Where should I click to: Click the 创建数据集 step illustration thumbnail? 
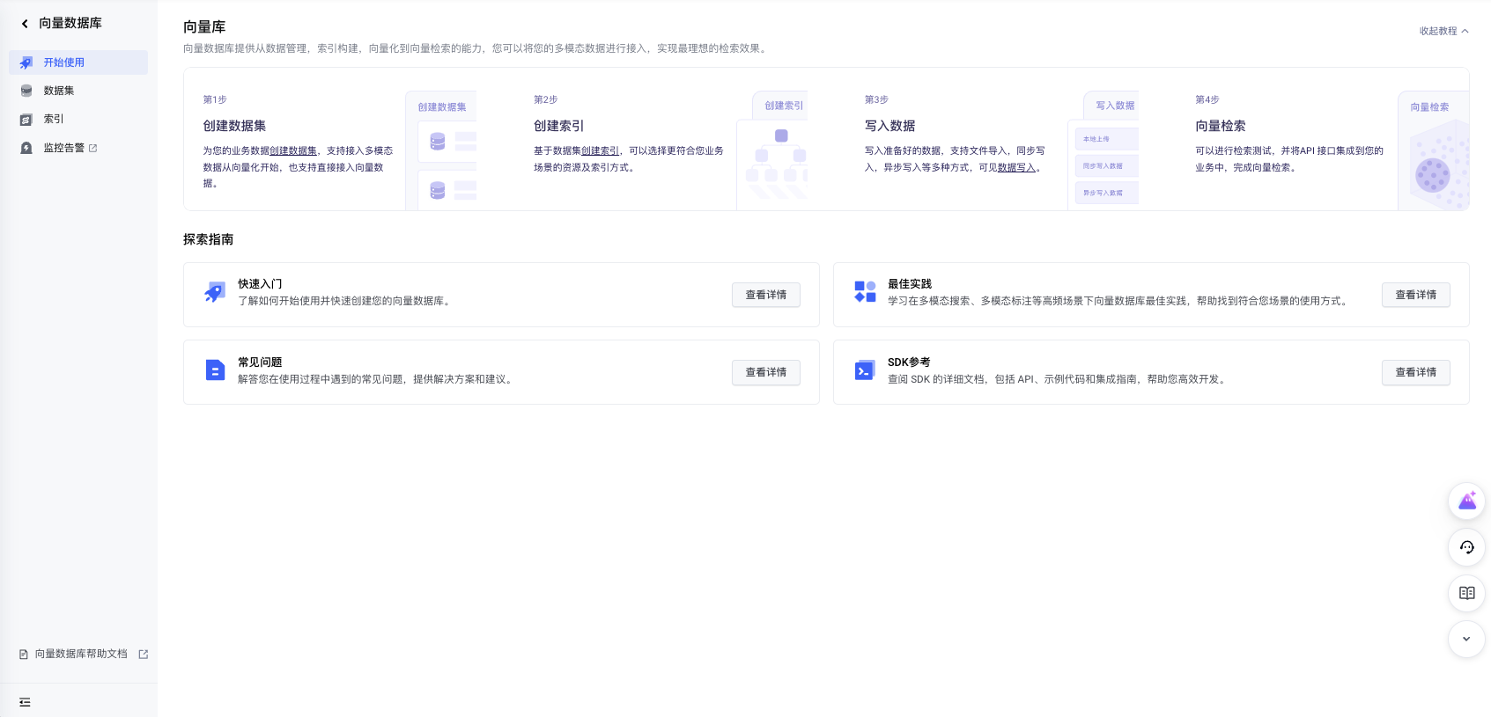(x=441, y=150)
